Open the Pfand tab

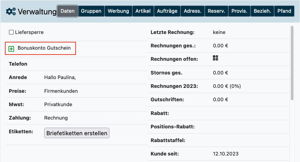click(284, 11)
